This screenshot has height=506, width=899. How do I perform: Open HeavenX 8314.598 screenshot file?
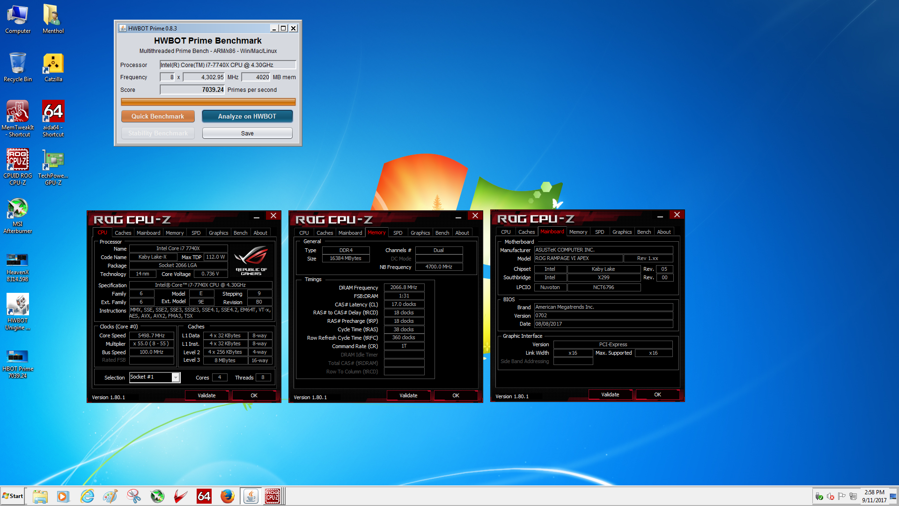[x=18, y=267]
